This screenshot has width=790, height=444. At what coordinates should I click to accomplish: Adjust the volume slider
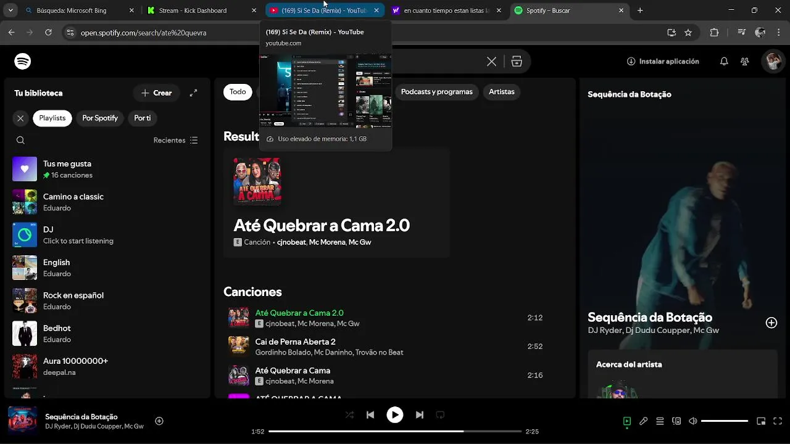coord(725,421)
